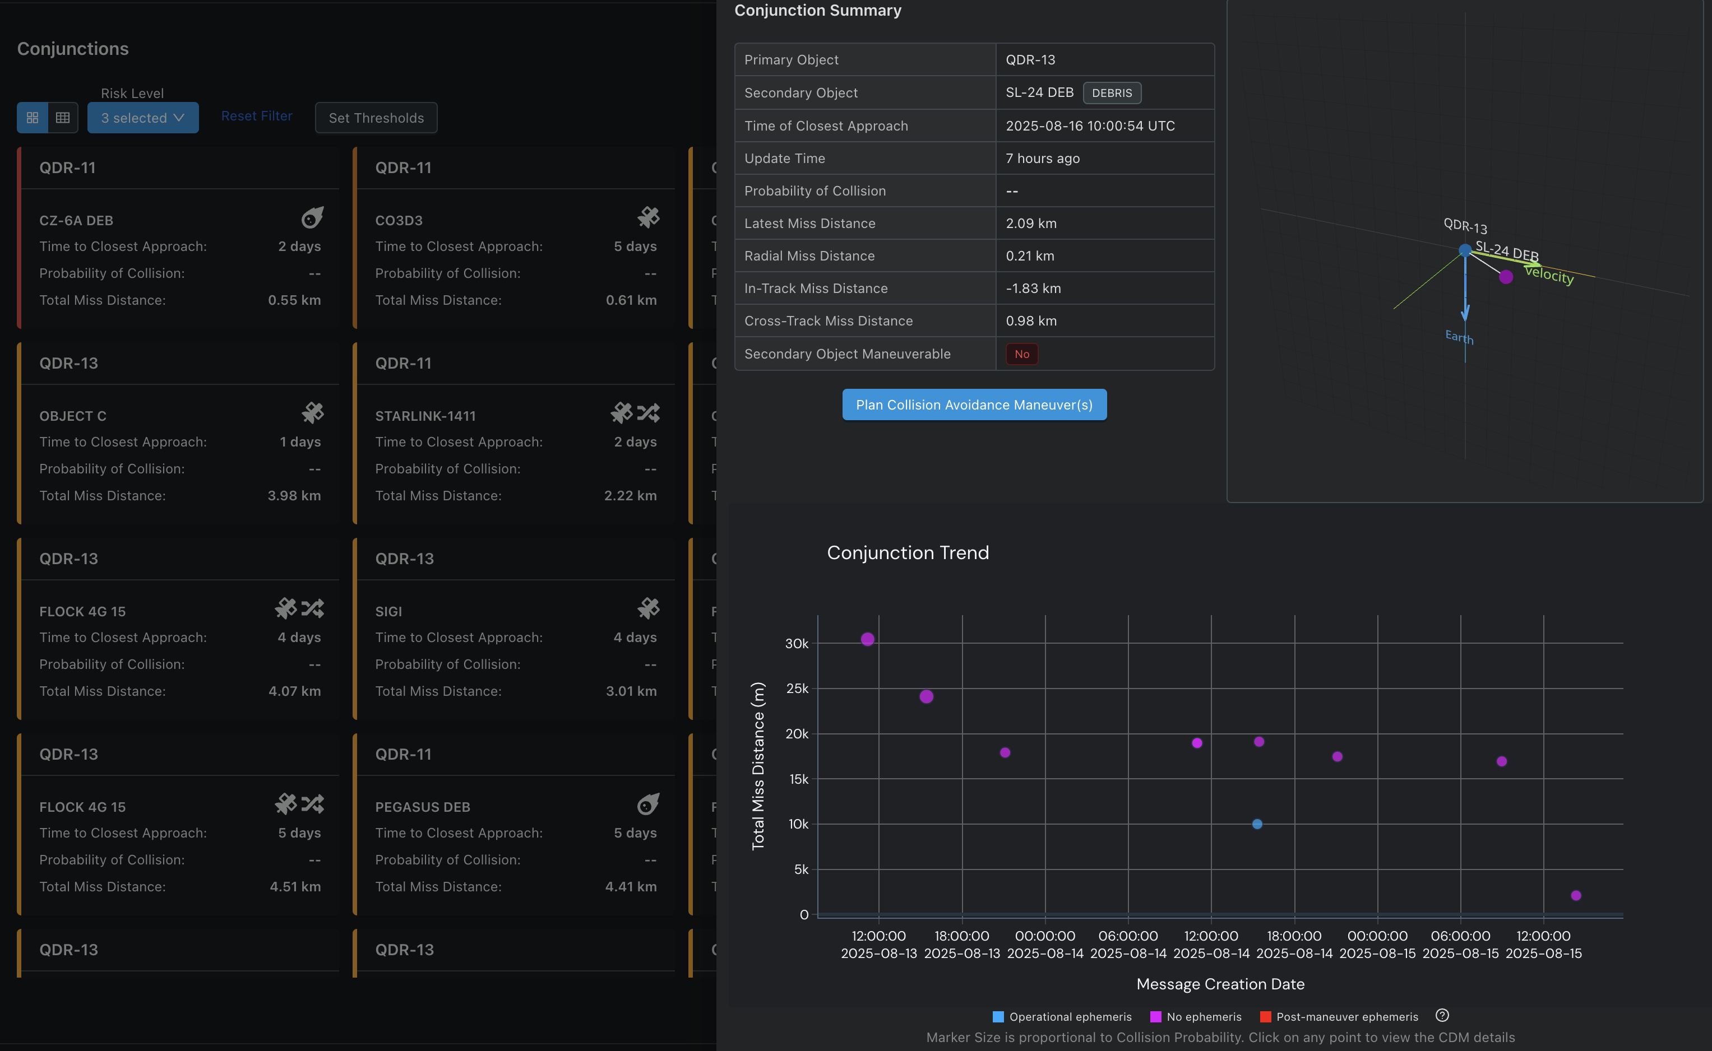Open the SIGI conjunction card
This screenshot has width=1712, height=1051.
(x=515, y=629)
